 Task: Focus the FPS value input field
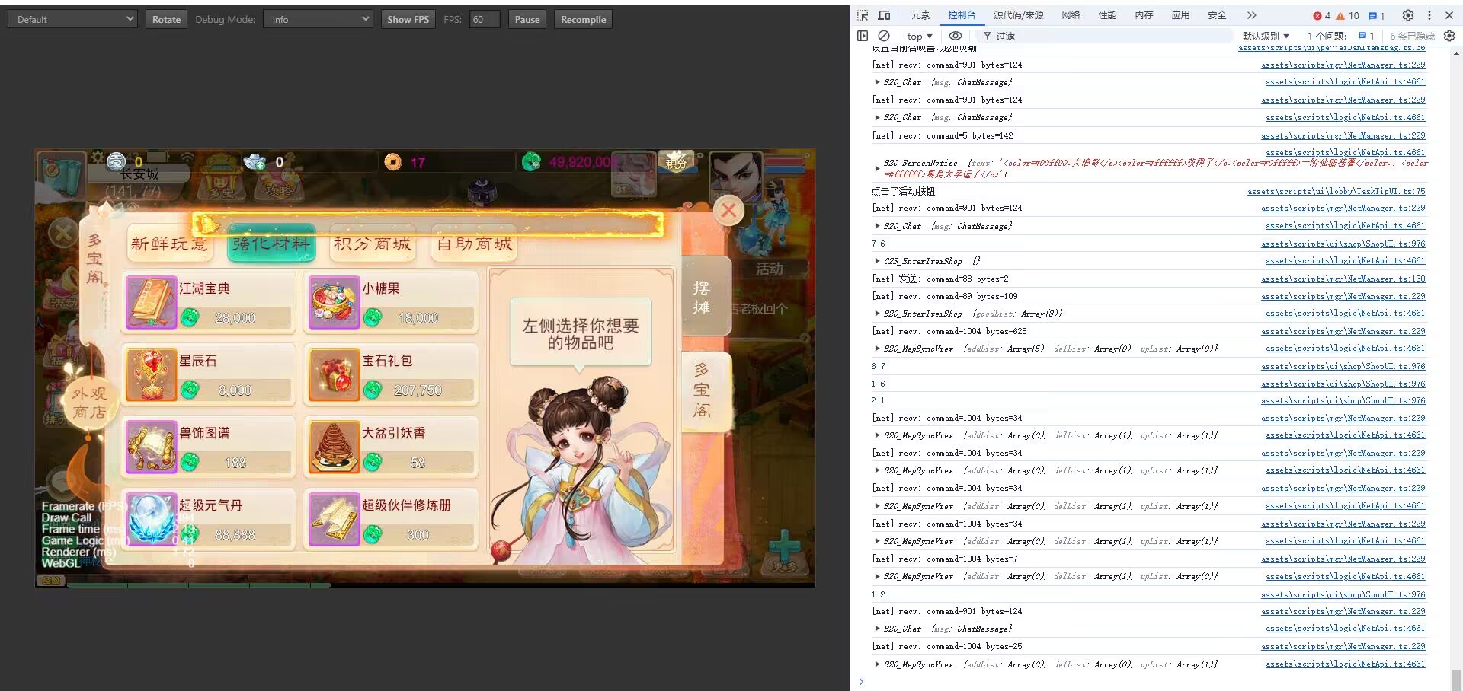pos(484,19)
